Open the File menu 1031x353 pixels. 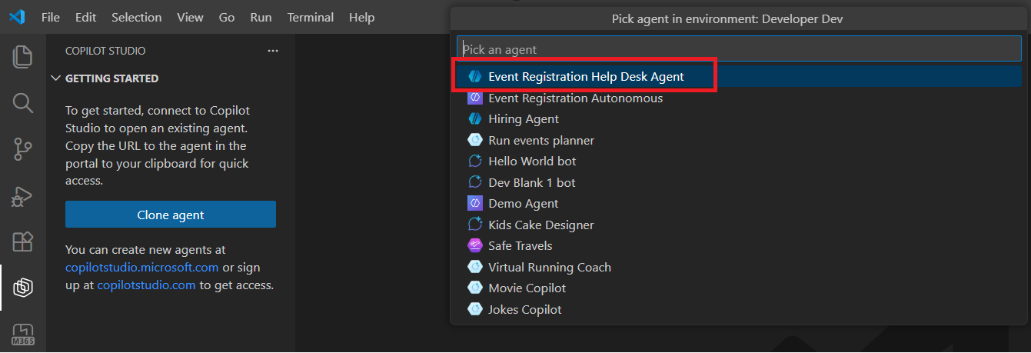click(x=51, y=17)
